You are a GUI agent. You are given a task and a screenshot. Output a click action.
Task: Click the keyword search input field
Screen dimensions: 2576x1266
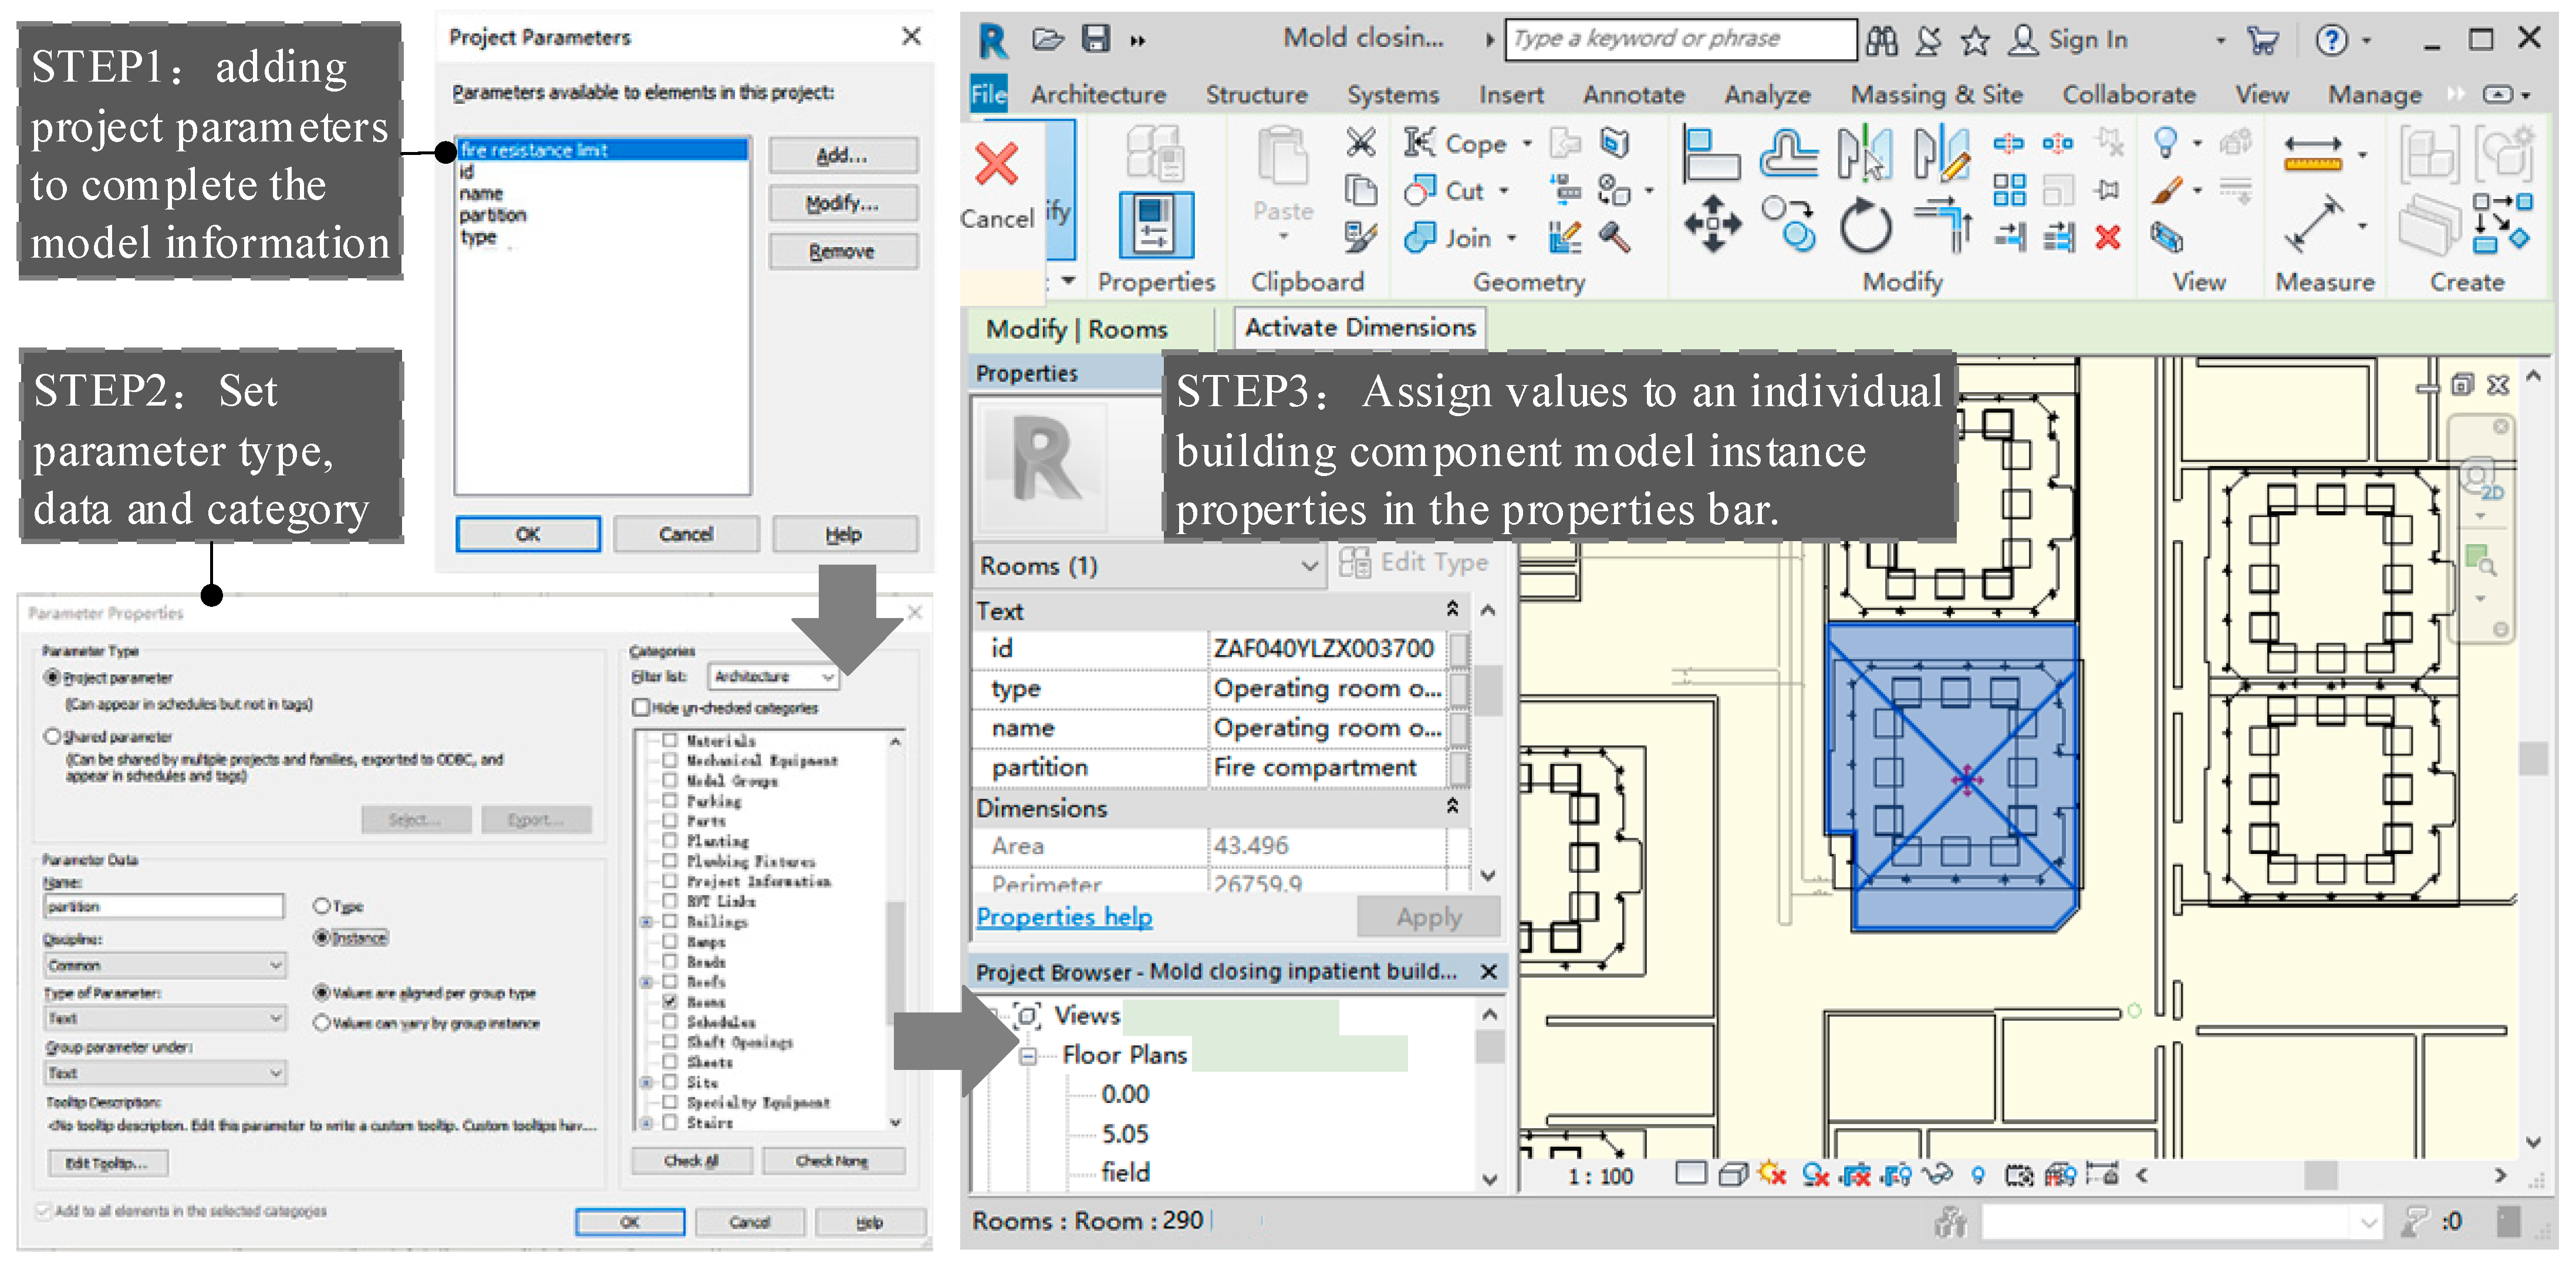click(1680, 39)
